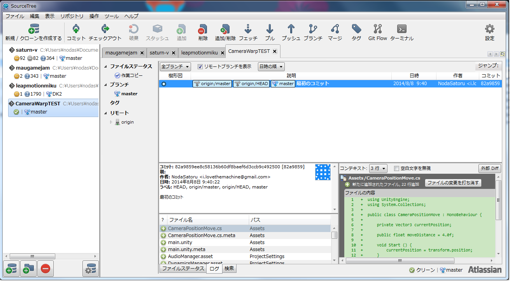Click the Pull toolbar icon
The image size is (510, 281).
tap(270, 32)
